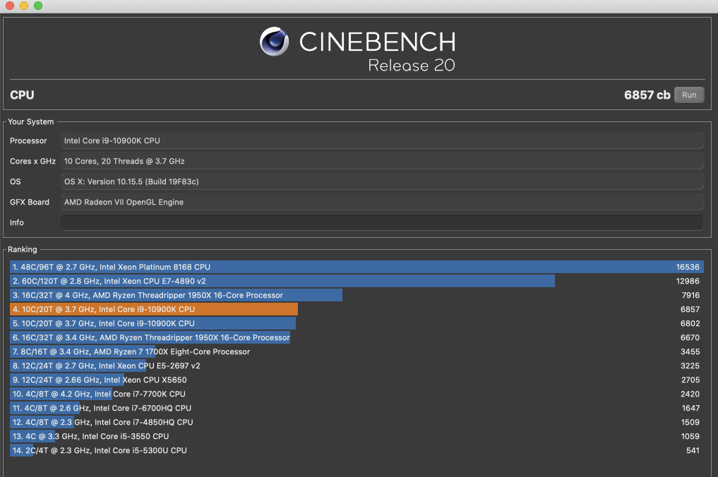Image resolution: width=718 pixels, height=477 pixels.
Task: Click the Run button for CPU test
Action: click(688, 95)
